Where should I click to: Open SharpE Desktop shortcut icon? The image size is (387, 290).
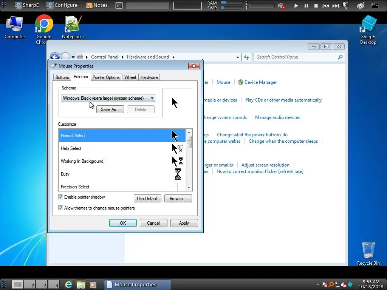point(368,29)
